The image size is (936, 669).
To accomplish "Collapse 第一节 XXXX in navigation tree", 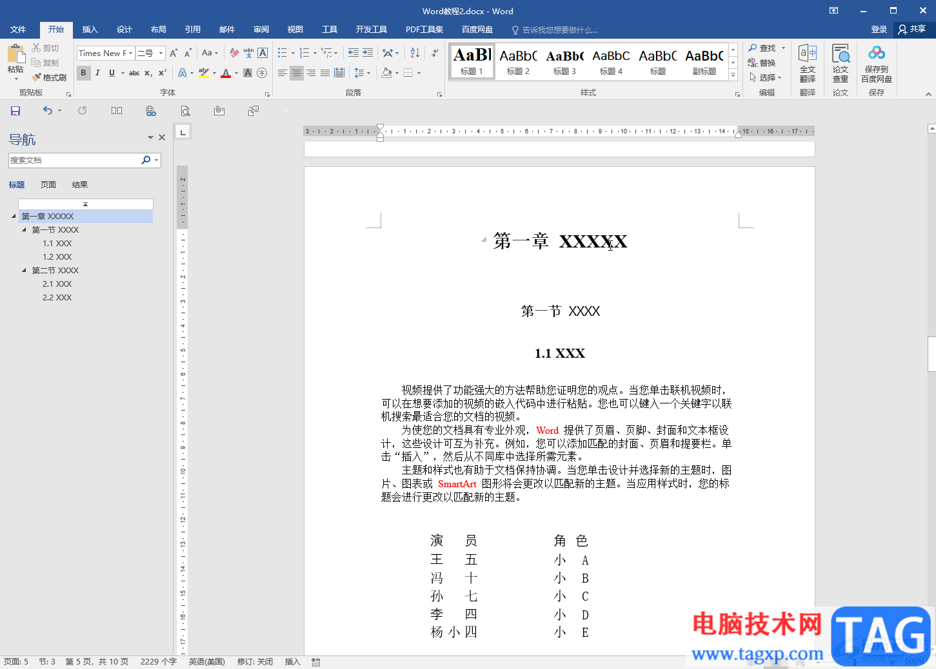I will (25, 229).
